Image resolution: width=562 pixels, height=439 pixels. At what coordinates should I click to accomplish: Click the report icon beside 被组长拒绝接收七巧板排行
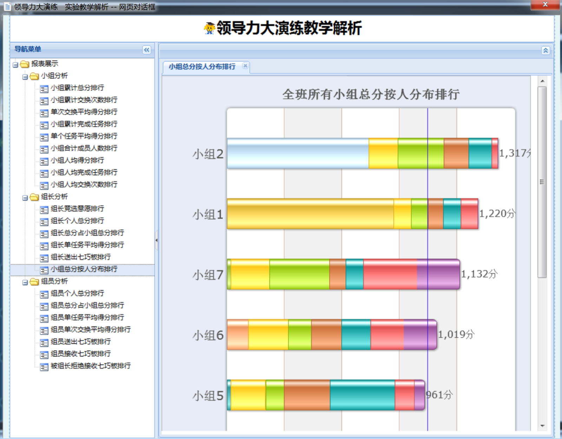tap(44, 367)
